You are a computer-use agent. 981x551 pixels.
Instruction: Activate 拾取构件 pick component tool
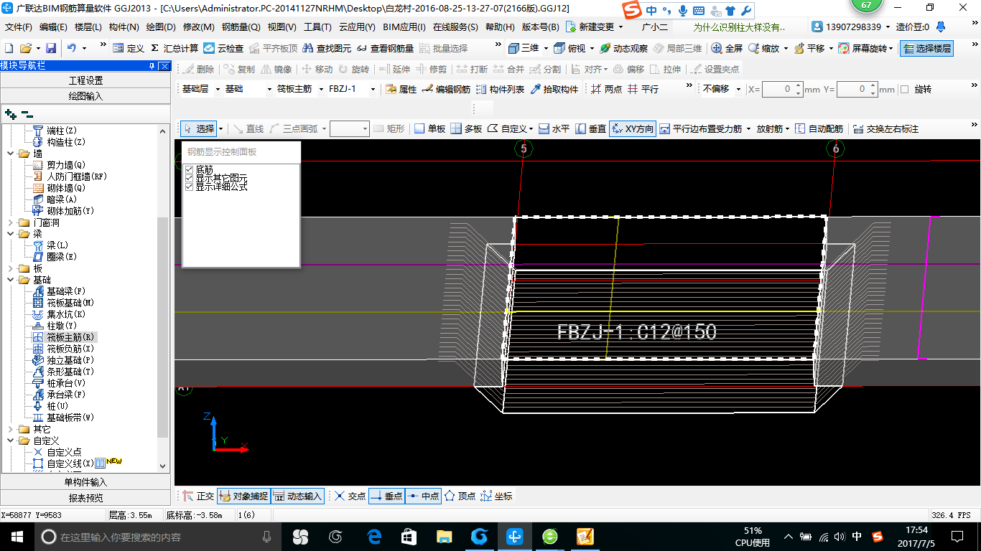(554, 89)
